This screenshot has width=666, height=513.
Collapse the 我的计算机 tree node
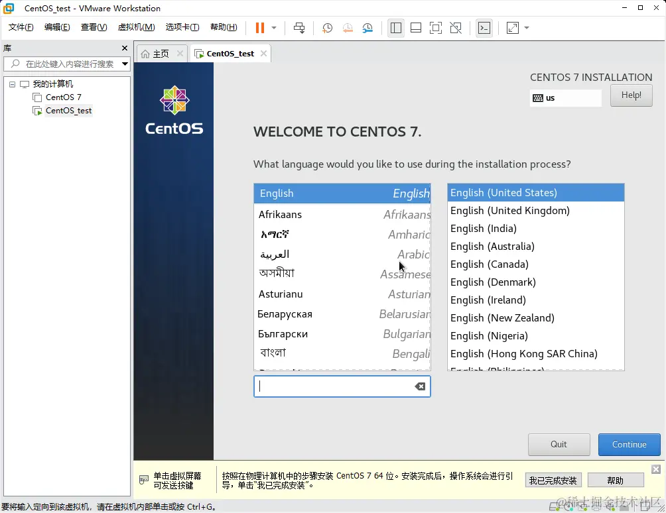[x=11, y=84]
